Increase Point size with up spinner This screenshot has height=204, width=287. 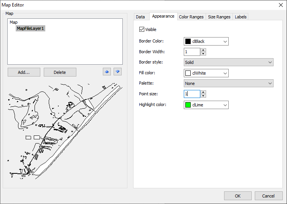(203, 92)
